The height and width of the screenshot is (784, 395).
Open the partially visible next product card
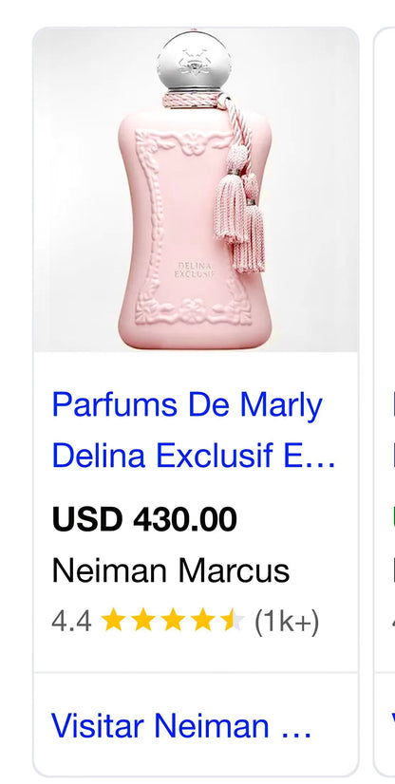385,400
